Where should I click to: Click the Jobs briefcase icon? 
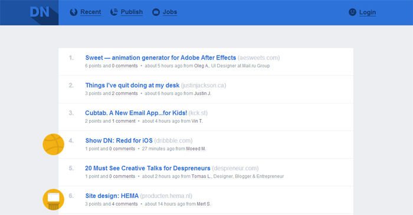(x=156, y=12)
